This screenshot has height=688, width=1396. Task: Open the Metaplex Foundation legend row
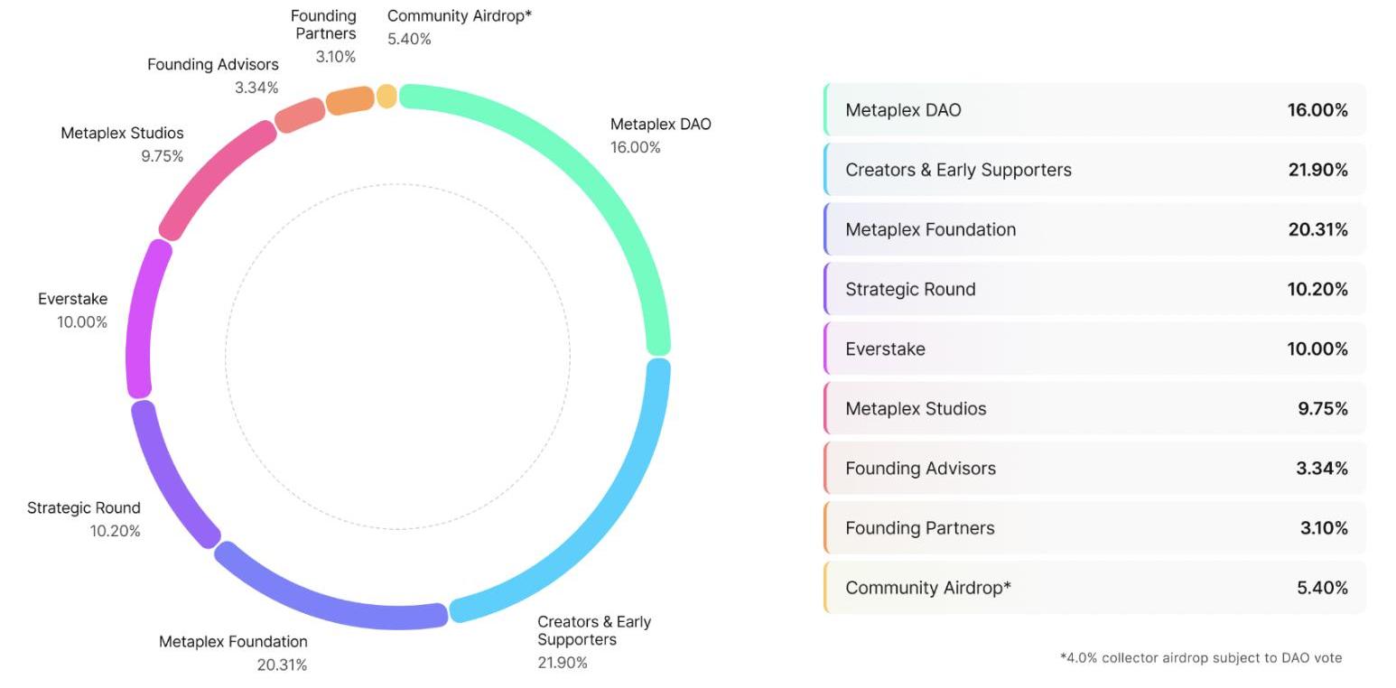(1094, 229)
